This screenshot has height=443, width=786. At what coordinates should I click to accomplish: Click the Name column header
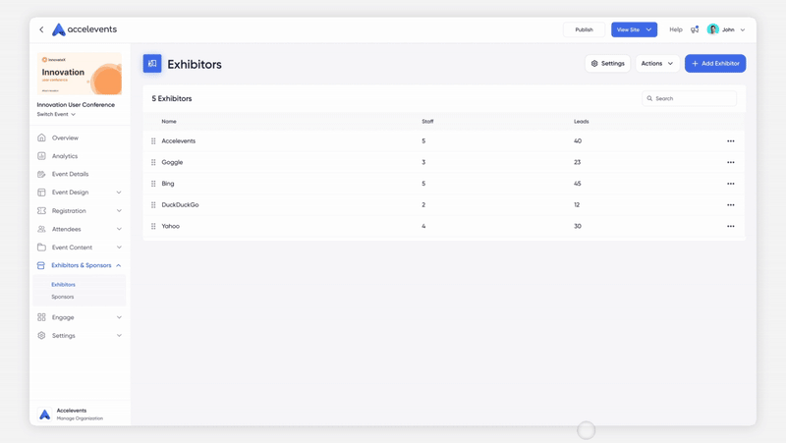[169, 121]
